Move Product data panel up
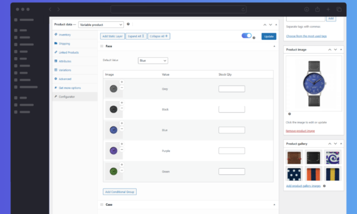 pyautogui.click(x=265, y=24)
